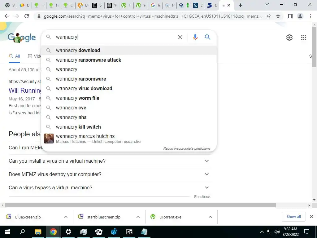Choose suggestion 'wannacry worm file'
The height and width of the screenshot is (238, 317).
pyautogui.click(x=129, y=98)
